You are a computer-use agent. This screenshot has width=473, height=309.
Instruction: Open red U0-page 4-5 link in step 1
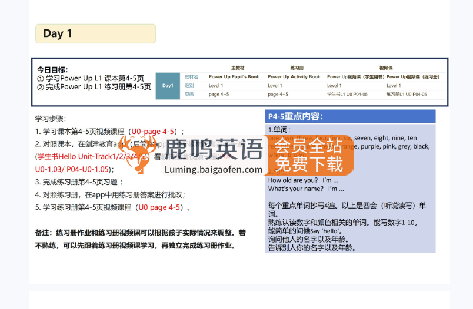(152, 131)
